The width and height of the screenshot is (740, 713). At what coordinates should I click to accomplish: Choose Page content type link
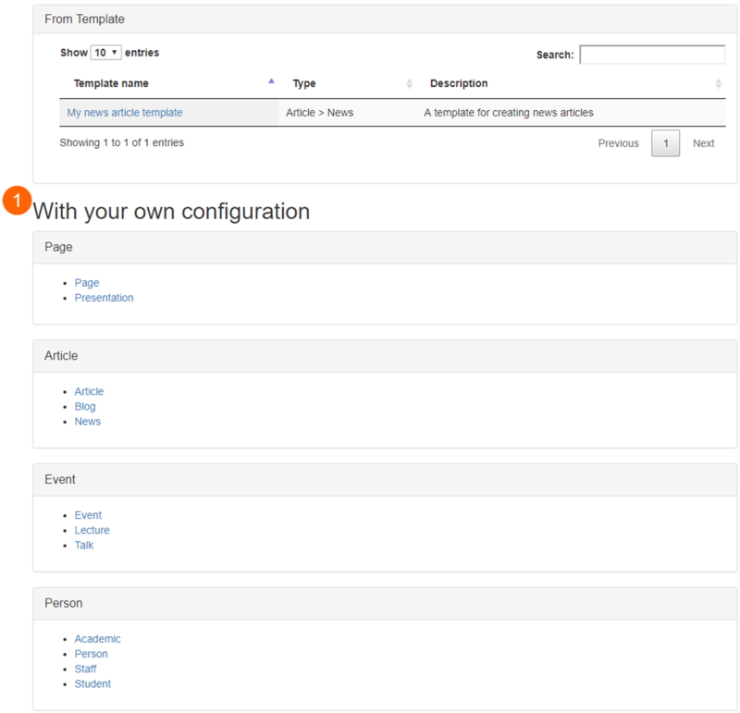click(x=87, y=283)
